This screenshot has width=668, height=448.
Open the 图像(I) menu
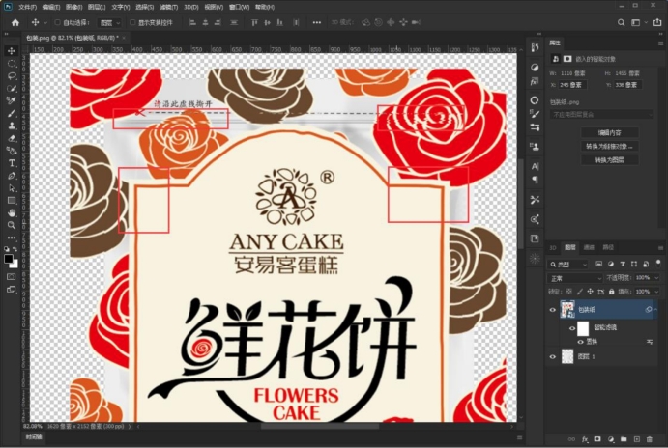click(74, 7)
